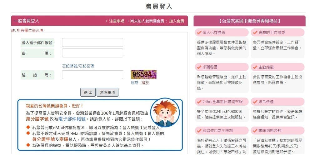Image resolution: width=320 pixels, height=156 pixels.
Task: Click the checkmark icon beside 24hrs全年無休求職客服
Action: 199,102
